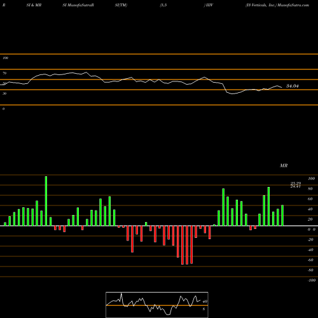Click the tallest green MR histogram bar
The width and height of the screenshot is (318, 318).
click(46, 201)
